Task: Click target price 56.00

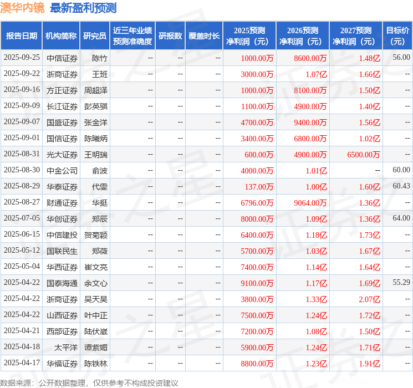Action: tap(401, 58)
